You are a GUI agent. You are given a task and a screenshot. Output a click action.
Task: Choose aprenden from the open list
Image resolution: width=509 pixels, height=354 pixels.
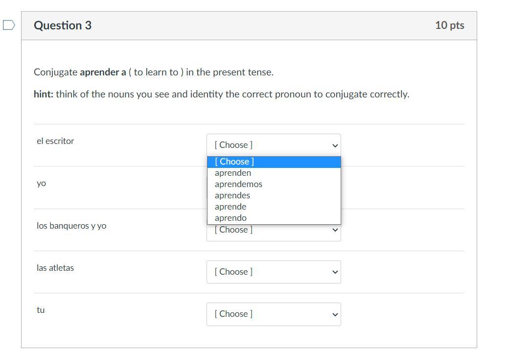tap(233, 173)
